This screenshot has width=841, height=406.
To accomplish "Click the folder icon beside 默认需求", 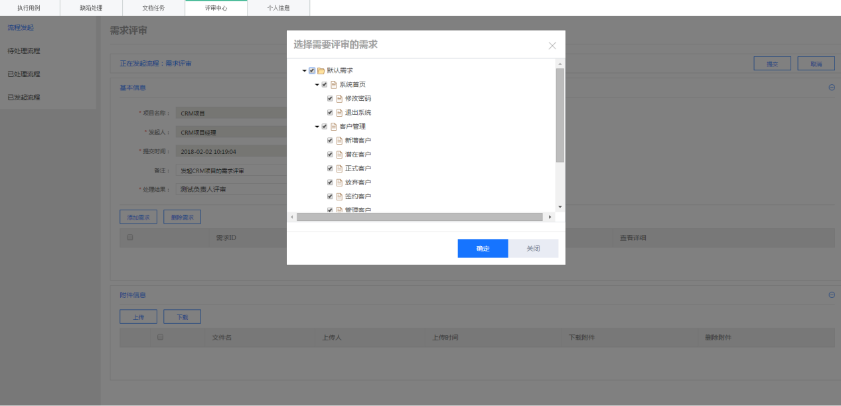I will click(x=321, y=70).
